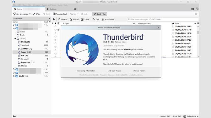Click message list scroll down arrow

pos(198,56)
